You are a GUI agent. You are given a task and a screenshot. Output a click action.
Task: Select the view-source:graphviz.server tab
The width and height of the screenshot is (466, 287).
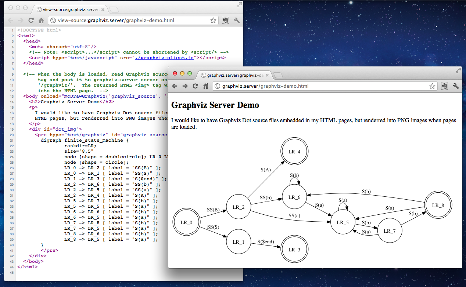click(x=71, y=10)
